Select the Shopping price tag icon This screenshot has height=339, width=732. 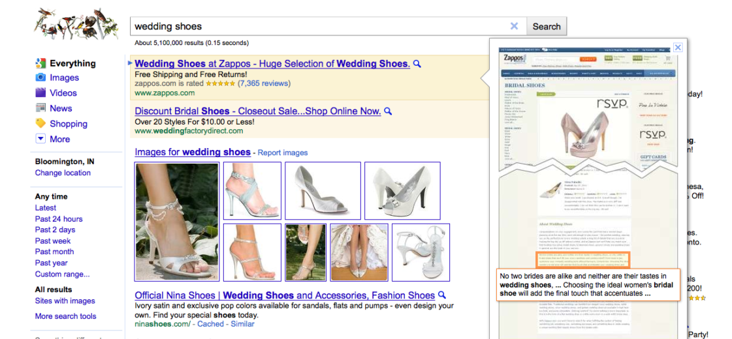tap(40, 124)
